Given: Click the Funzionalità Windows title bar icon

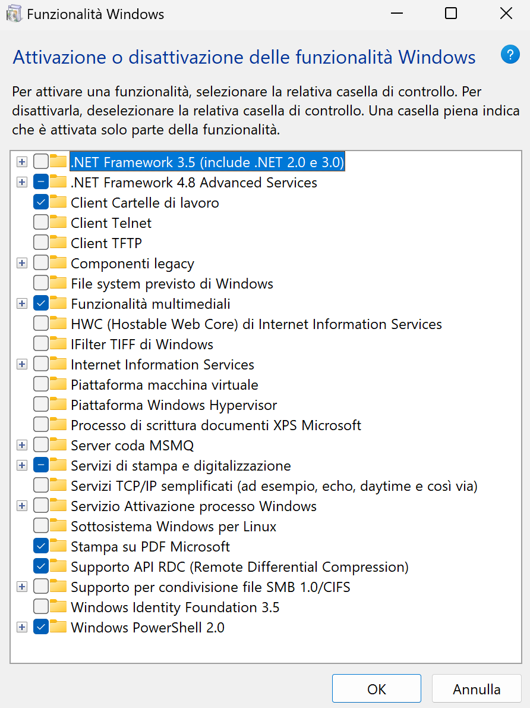Looking at the screenshot, I should coord(14,14).
